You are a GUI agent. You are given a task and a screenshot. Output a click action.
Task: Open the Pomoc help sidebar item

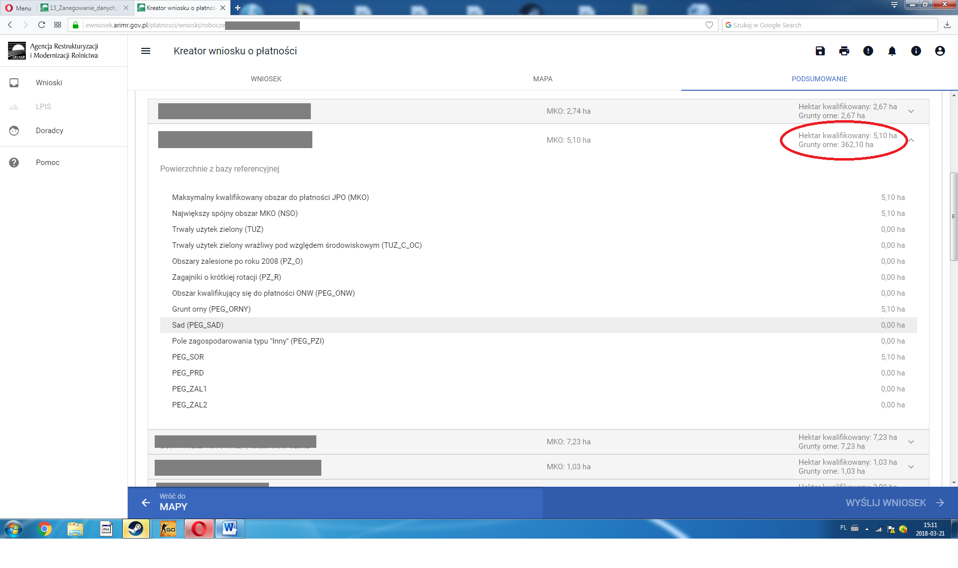tap(47, 163)
